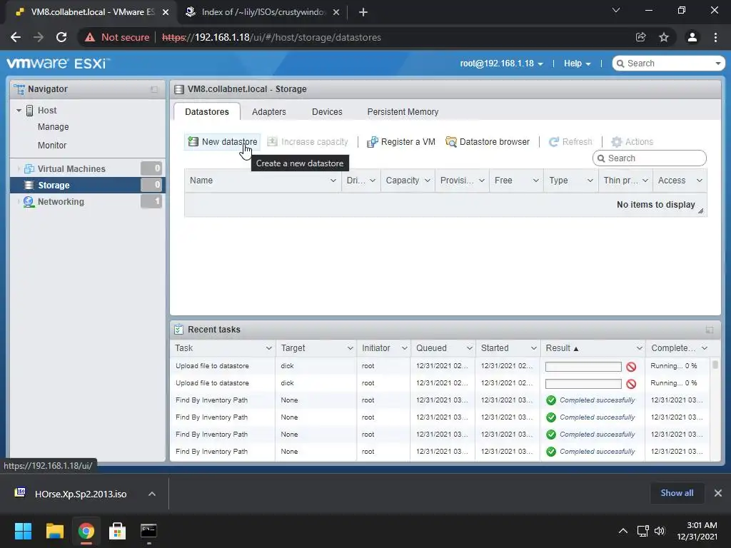The height and width of the screenshot is (548, 731).
Task: Collapse the Host tree node
Action: pyautogui.click(x=19, y=111)
